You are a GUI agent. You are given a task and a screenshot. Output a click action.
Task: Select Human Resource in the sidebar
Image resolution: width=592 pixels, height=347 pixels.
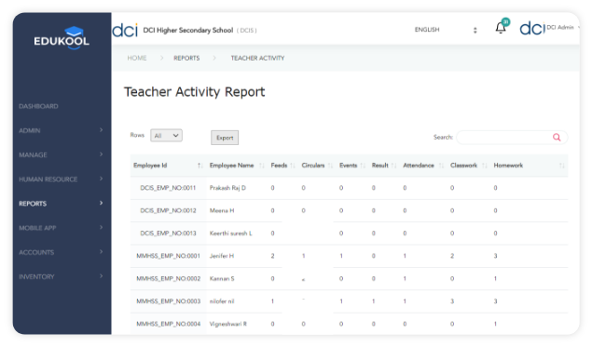point(48,180)
